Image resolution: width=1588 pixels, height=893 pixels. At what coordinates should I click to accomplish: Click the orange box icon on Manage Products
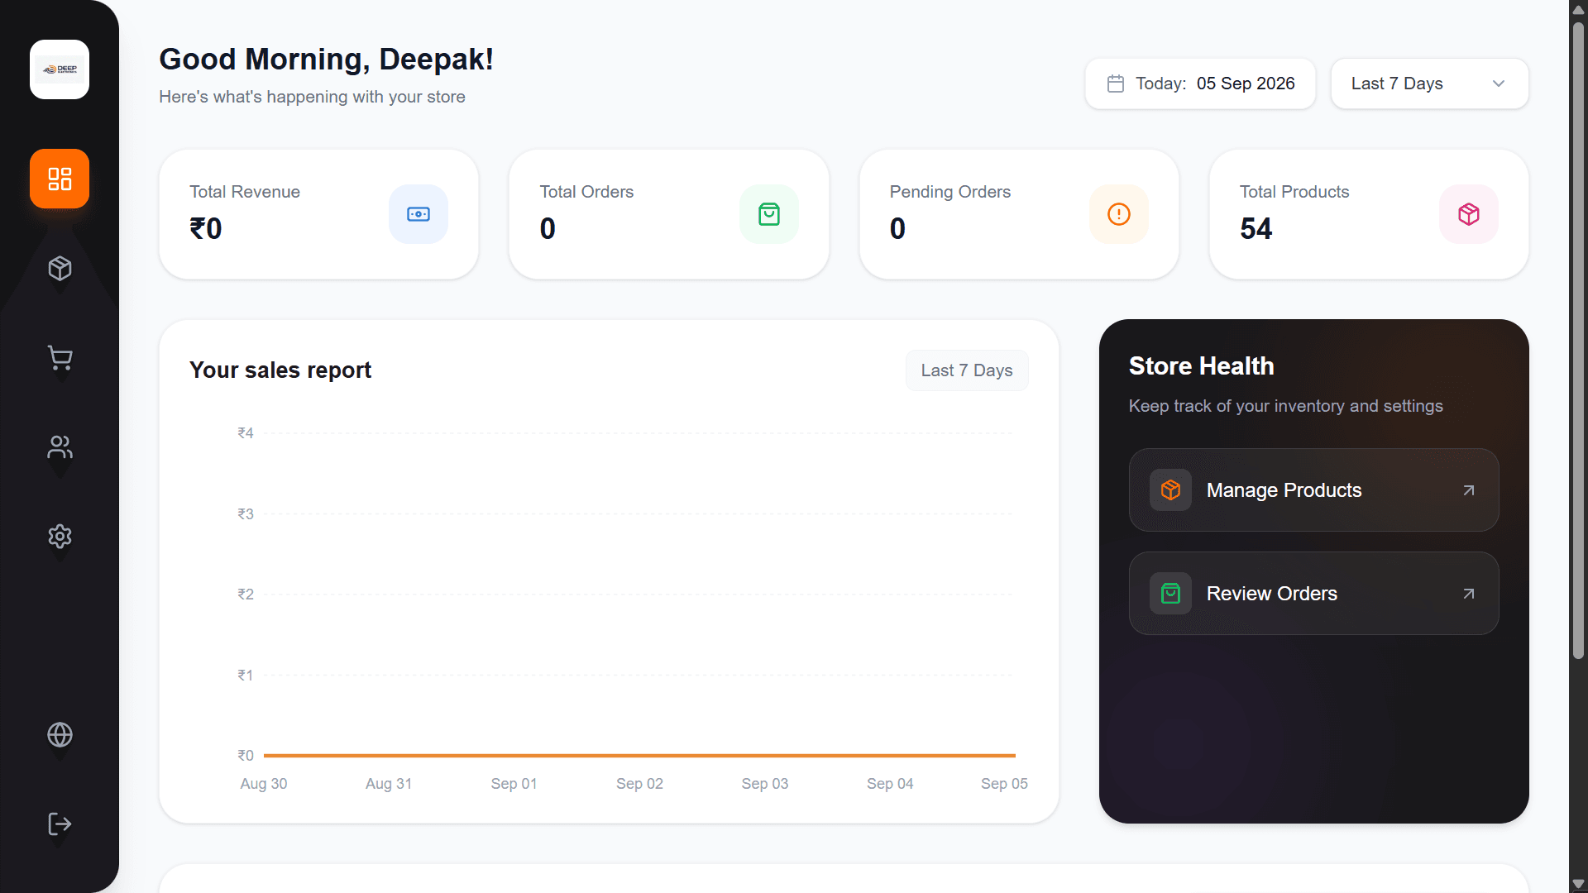(1170, 490)
